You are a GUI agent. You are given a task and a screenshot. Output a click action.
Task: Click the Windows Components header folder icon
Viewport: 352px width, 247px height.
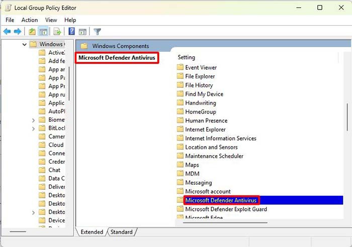tap(84, 46)
